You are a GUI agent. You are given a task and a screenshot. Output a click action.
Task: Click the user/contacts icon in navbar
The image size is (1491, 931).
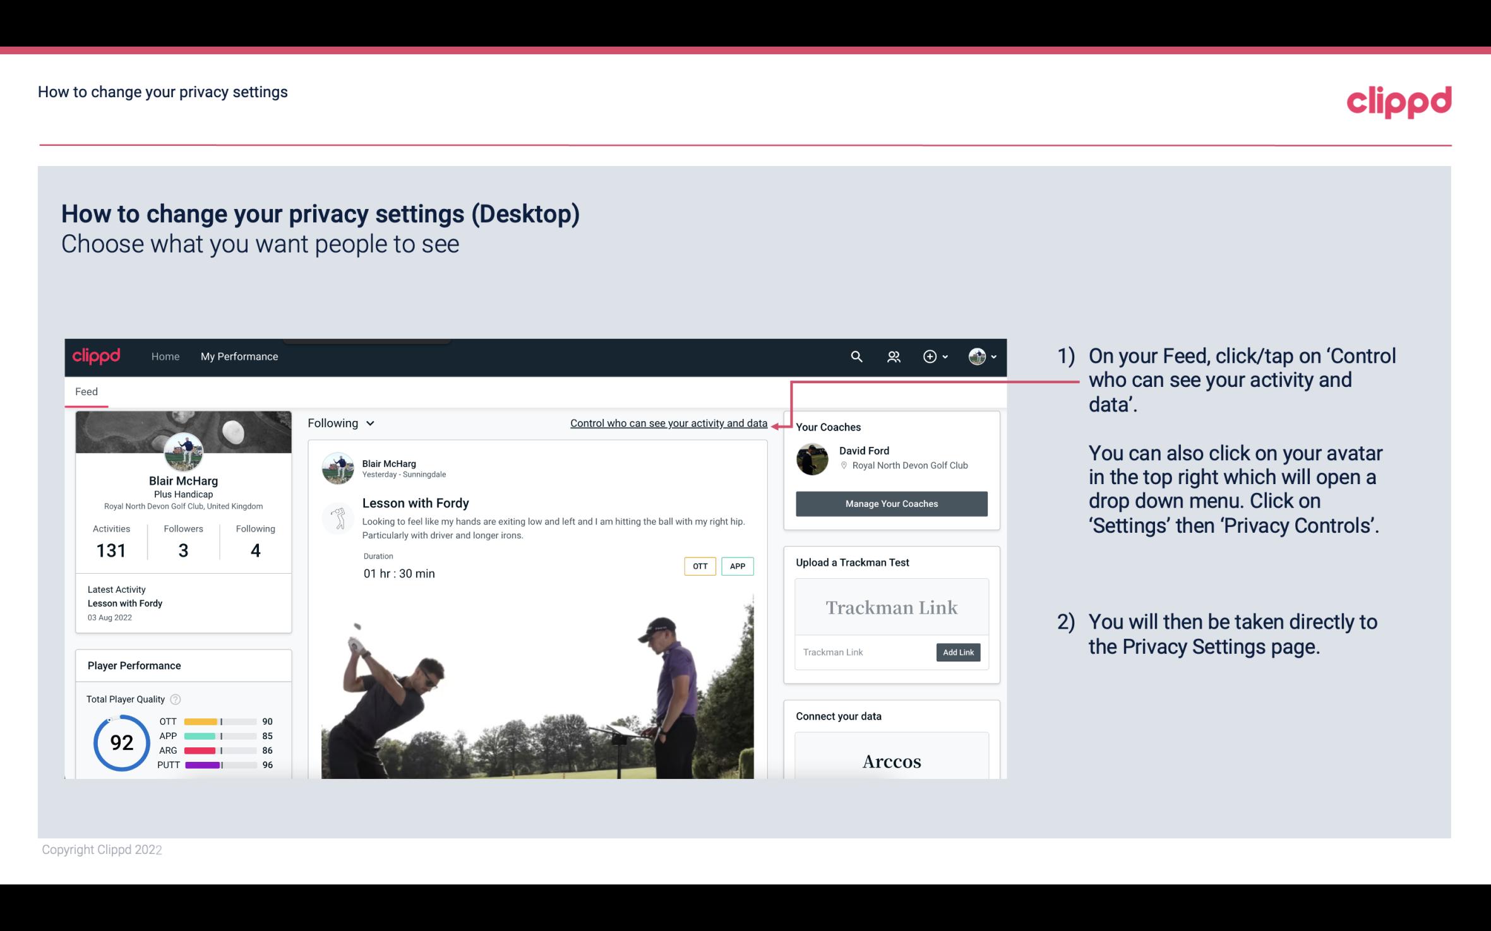894,356
